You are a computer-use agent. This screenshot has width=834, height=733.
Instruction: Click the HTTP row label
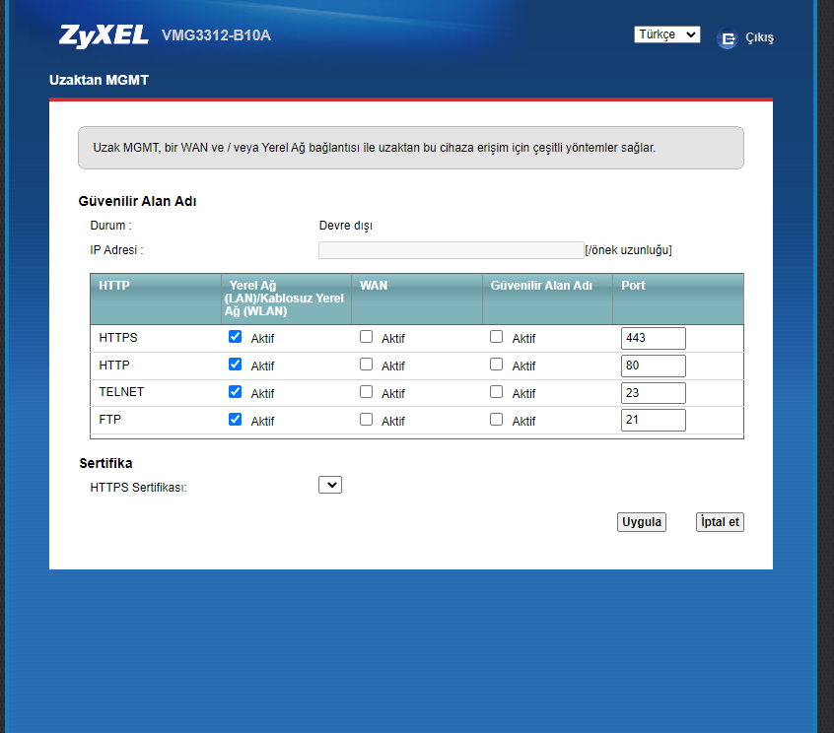point(113,366)
